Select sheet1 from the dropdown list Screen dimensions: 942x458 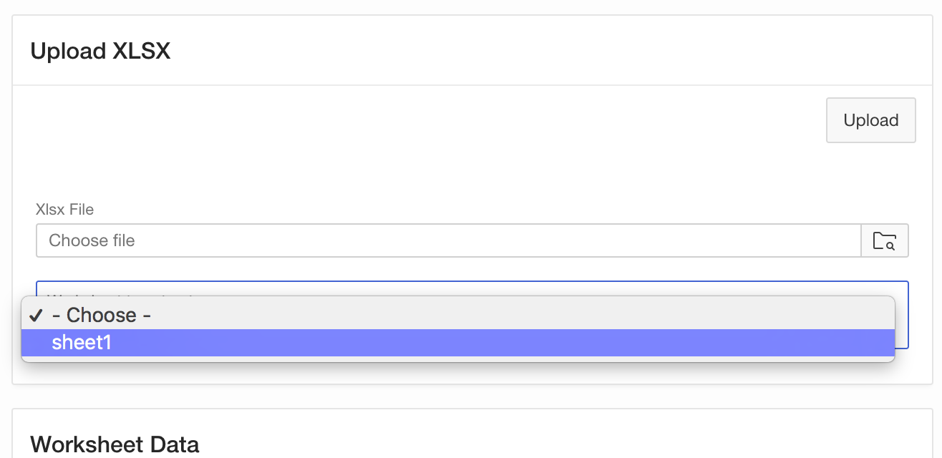82,343
